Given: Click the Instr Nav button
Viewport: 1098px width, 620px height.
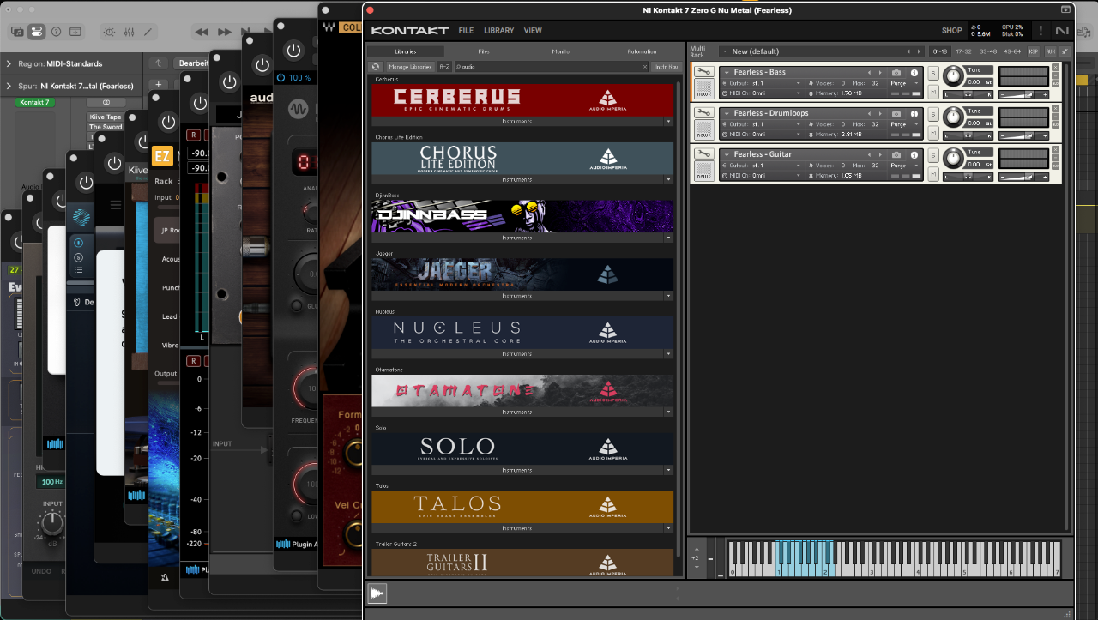Looking at the screenshot, I should click(667, 66).
